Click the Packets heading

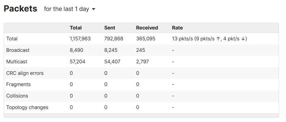coord(20,9)
